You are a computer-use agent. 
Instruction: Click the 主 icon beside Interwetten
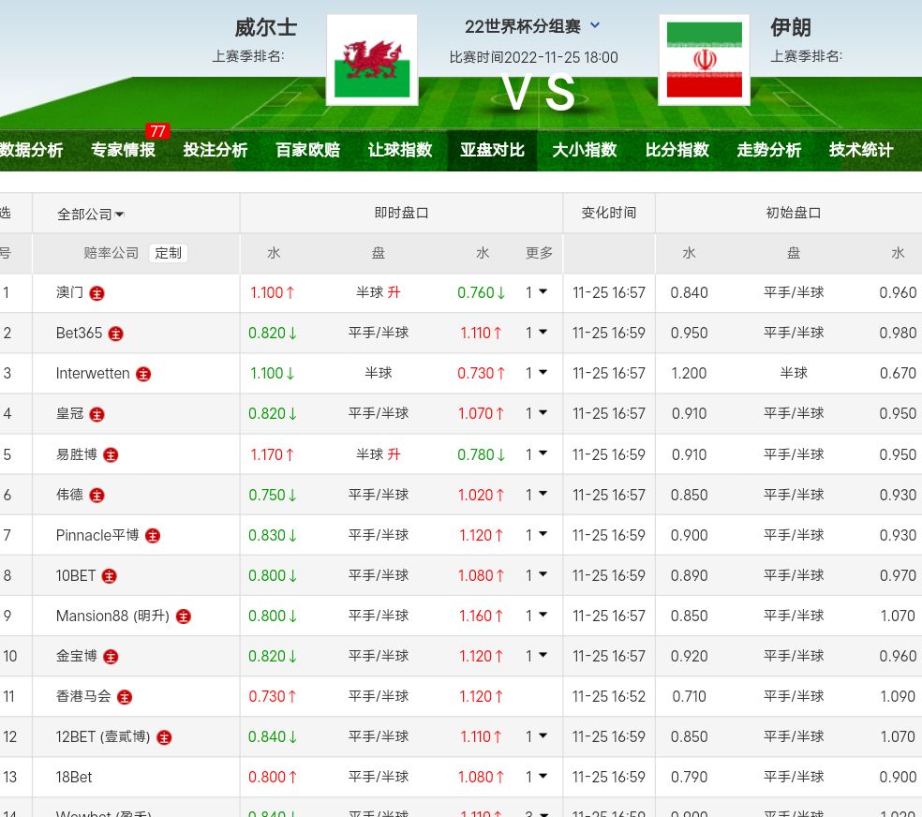click(143, 374)
